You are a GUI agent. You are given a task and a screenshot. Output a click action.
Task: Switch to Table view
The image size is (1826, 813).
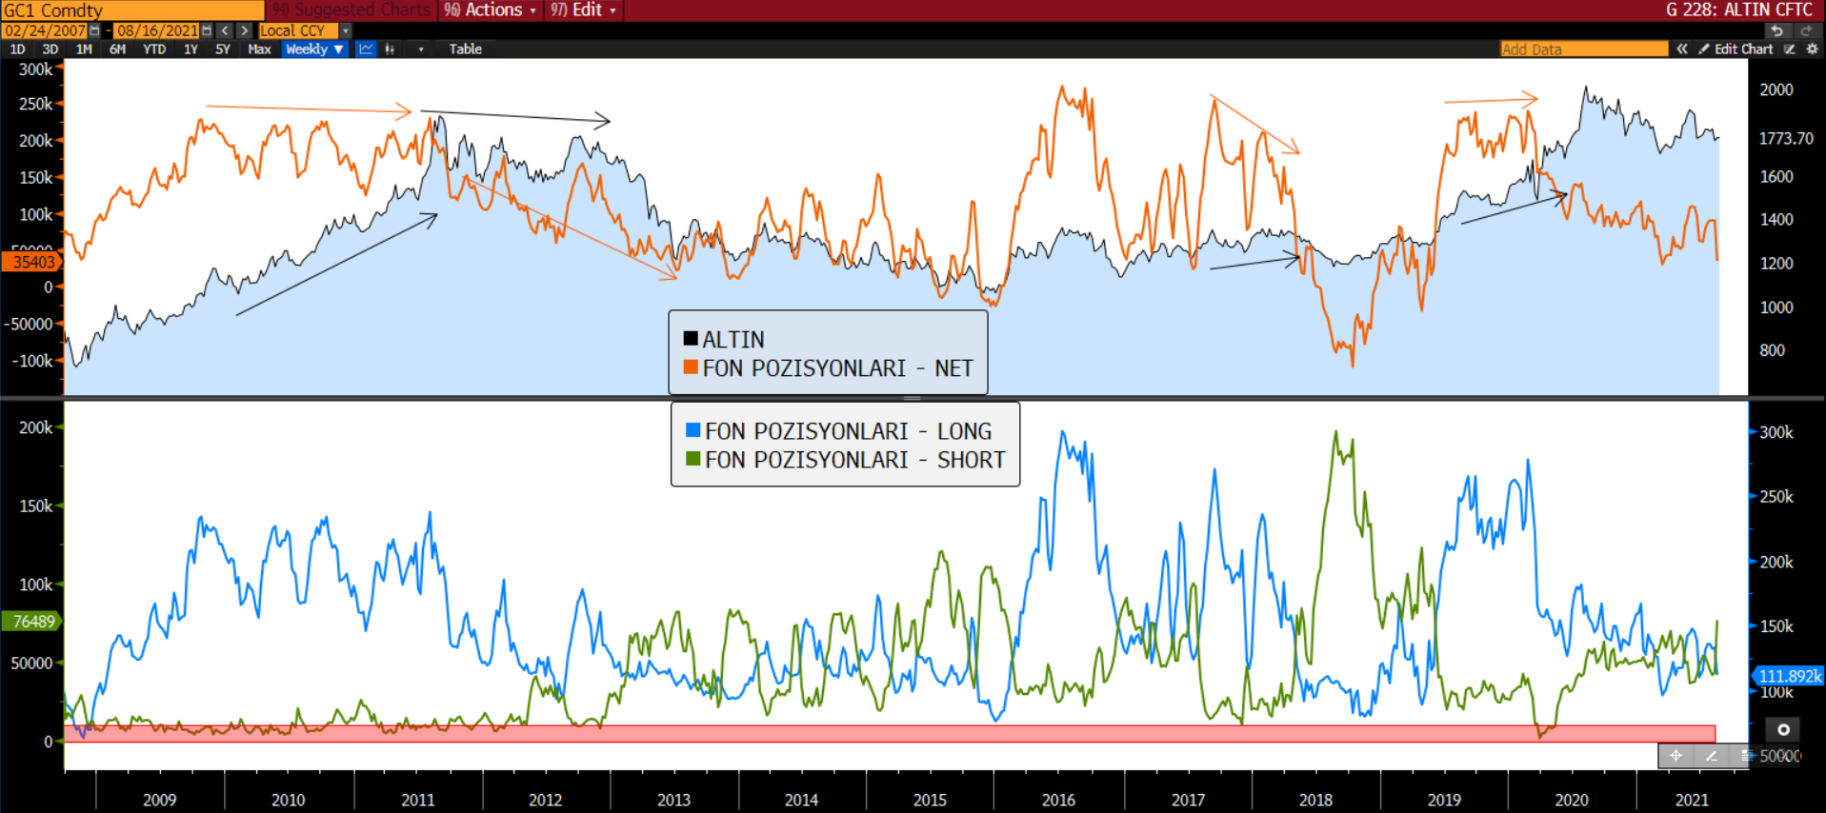pos(465,49)
